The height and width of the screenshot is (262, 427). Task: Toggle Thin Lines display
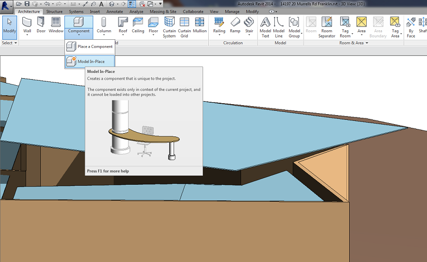(x=132, y=4)
